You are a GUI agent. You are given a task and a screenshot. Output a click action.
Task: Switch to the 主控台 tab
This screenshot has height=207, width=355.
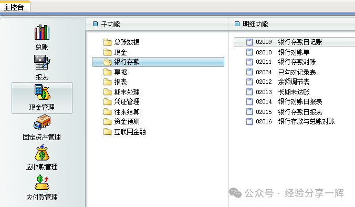(x=14, y=7)
